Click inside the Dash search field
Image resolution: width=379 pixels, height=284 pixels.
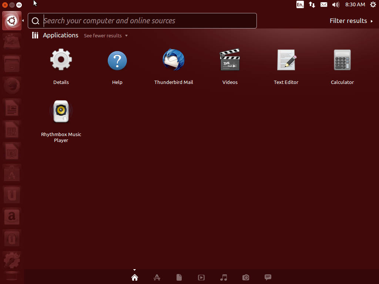point(142,21)
